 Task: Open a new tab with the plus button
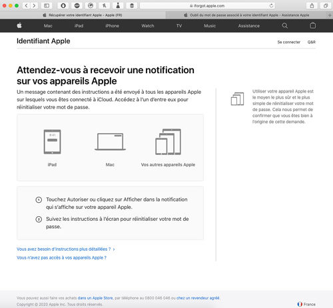pyautogui.click(x=330, y=15)
